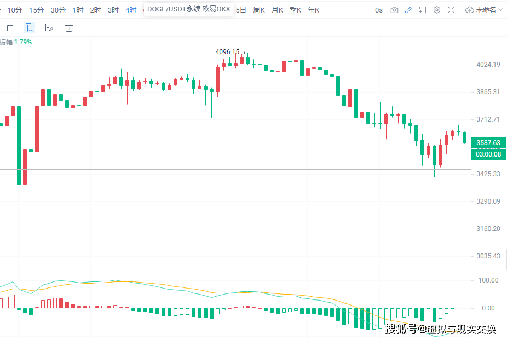Image resolution: width=507 pixels, height=340 pixels.
Task: Toggle the highlighted bookmark icon
Action: coord(30,27)
